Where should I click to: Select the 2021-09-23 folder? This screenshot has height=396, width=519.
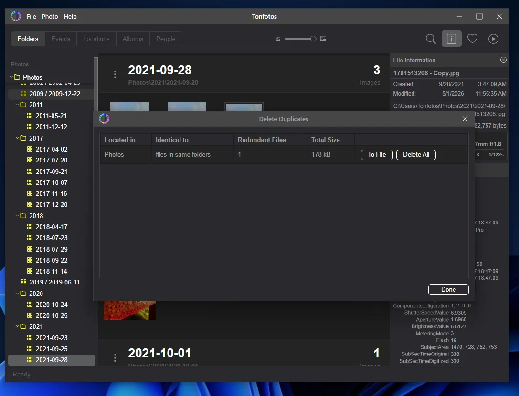[x=51, y=338]
